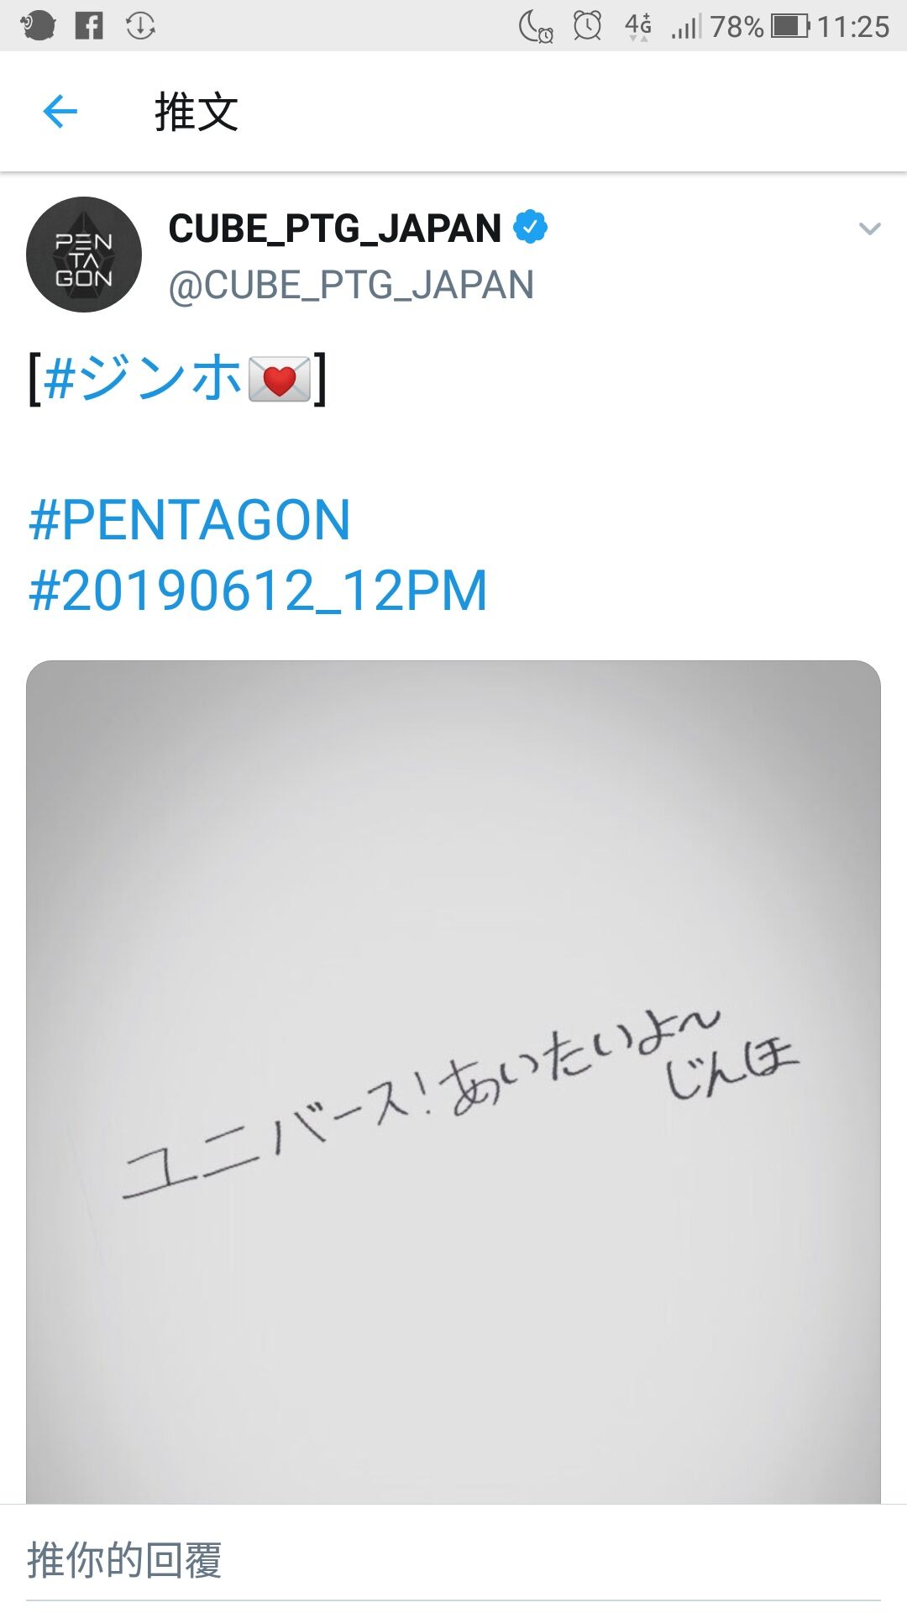Screen dimensions: 907x1613
Task: Open the handwritten note image
Action: [x=453, y=1082]
